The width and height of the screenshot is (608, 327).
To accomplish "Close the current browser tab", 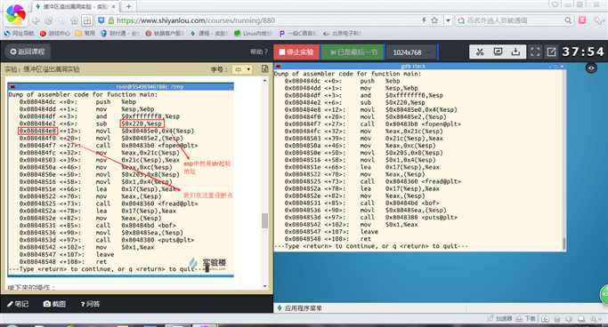I will (113, 6).
